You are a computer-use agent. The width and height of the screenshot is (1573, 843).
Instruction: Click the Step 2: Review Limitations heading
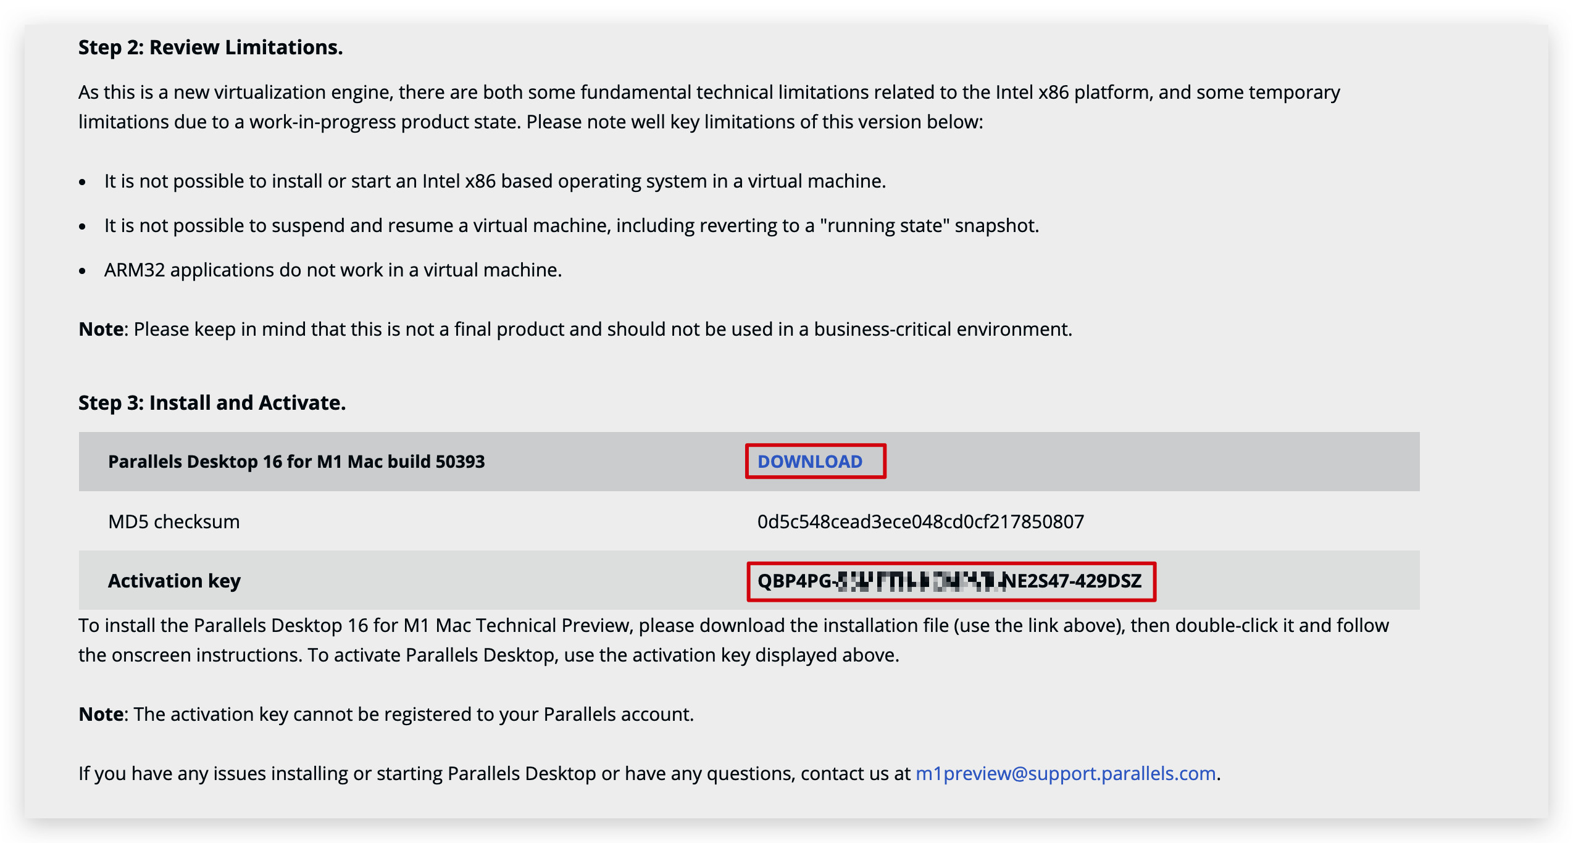[210, 48]
